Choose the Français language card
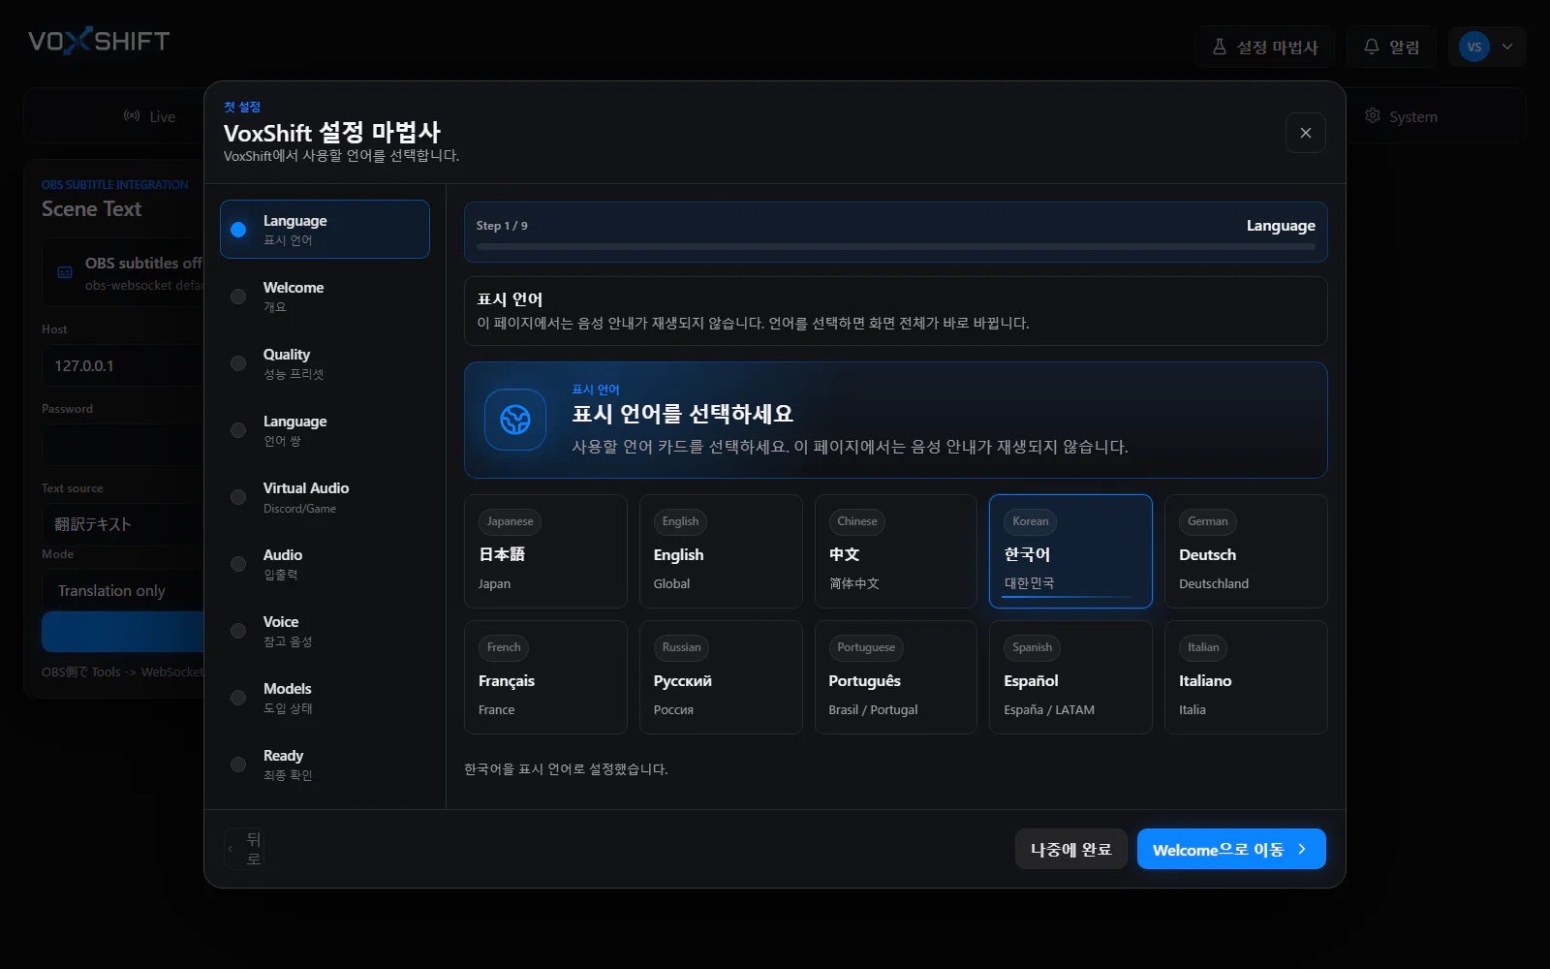This screenshot has width=1550, height=969. click(x=545, y=677)
